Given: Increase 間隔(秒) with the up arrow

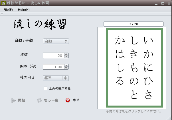Looking at the screenshot, I should coord(66,66).
